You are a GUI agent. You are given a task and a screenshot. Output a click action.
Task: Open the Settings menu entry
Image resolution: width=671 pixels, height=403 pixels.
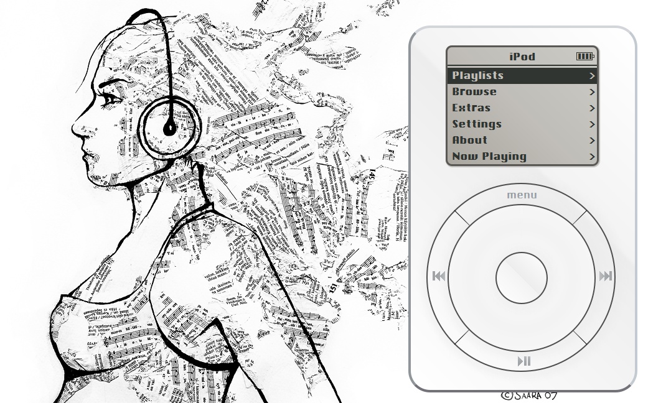tap(522, 124)
